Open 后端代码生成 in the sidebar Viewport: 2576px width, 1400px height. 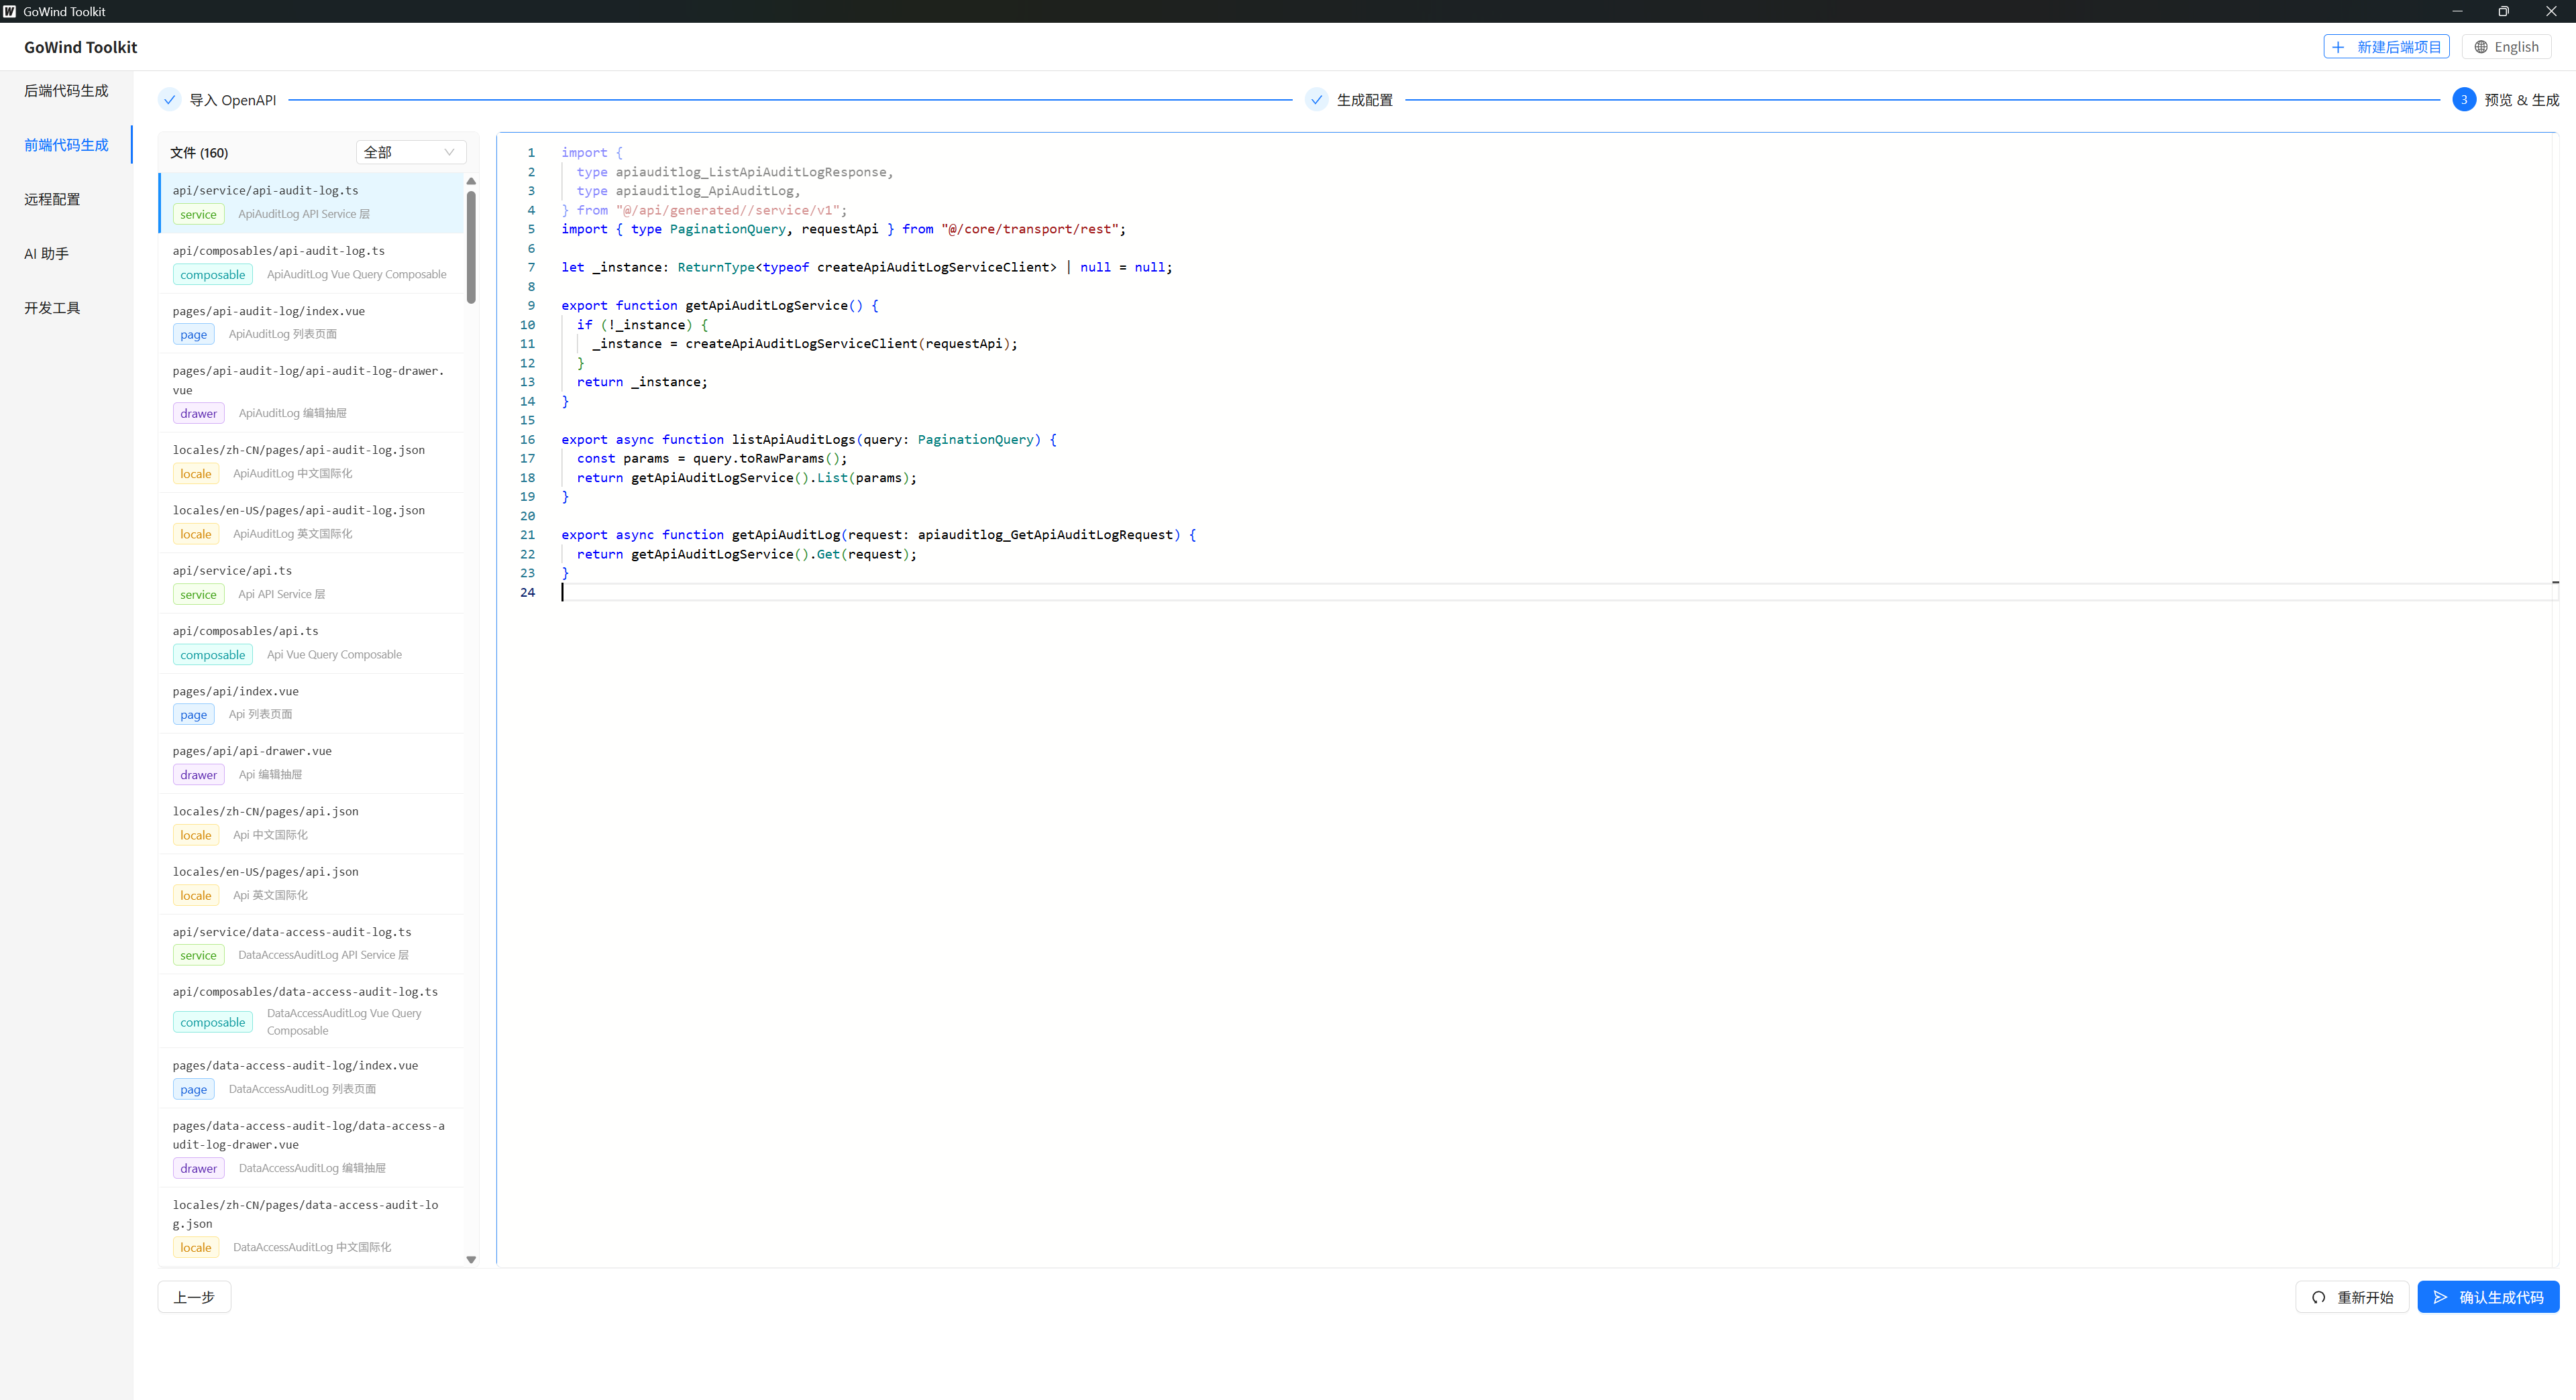(66, 91)
